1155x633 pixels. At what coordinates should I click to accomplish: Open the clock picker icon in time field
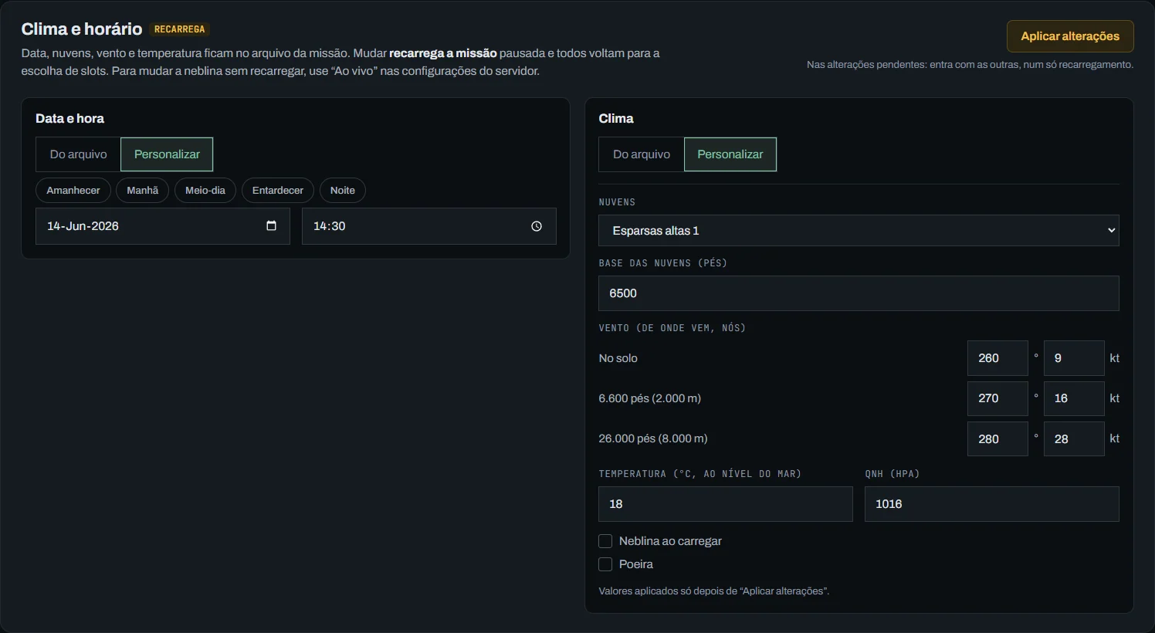pos(537,226)
